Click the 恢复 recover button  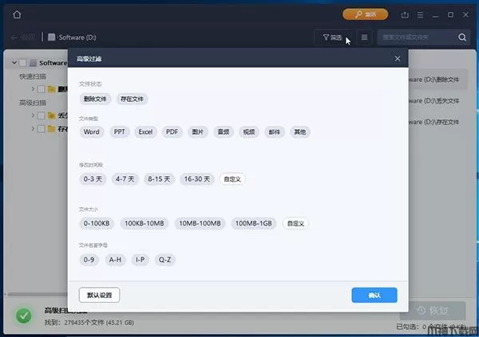(433, 311)
